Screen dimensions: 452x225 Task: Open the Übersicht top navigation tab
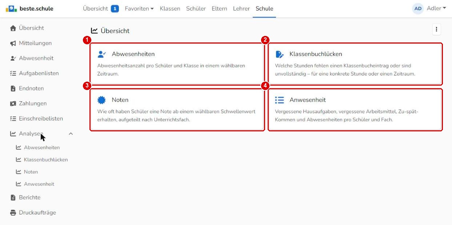click(95, 8)
